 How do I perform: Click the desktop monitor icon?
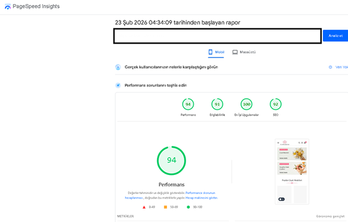235,52
